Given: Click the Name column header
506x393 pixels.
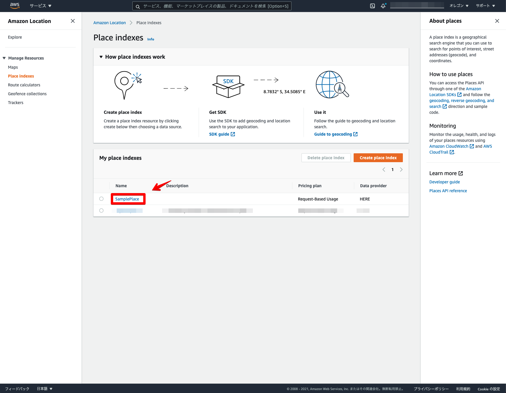Looking at the screenshot, I should (121, 186).
